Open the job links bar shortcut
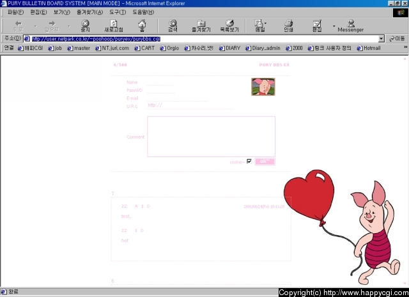This screenshot has height=297, width=409. click(55, 48)
